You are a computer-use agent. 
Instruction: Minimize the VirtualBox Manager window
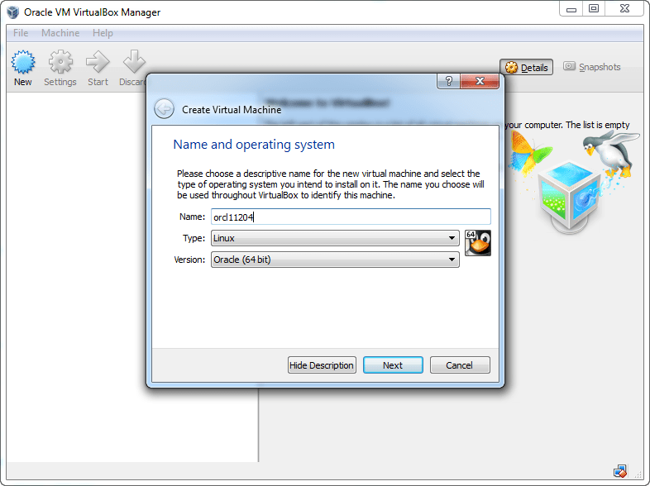coord(571,9)
